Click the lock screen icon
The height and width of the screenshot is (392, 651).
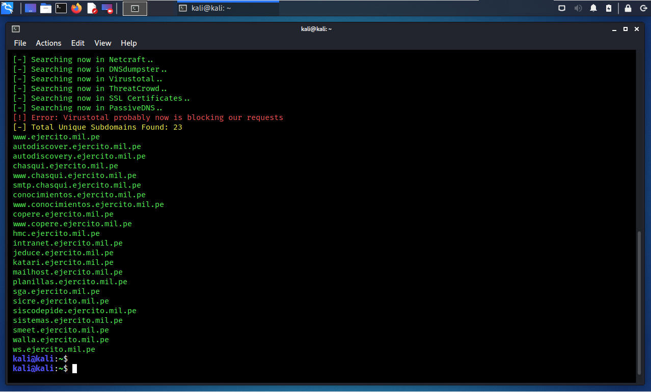(x=628, y=8)
